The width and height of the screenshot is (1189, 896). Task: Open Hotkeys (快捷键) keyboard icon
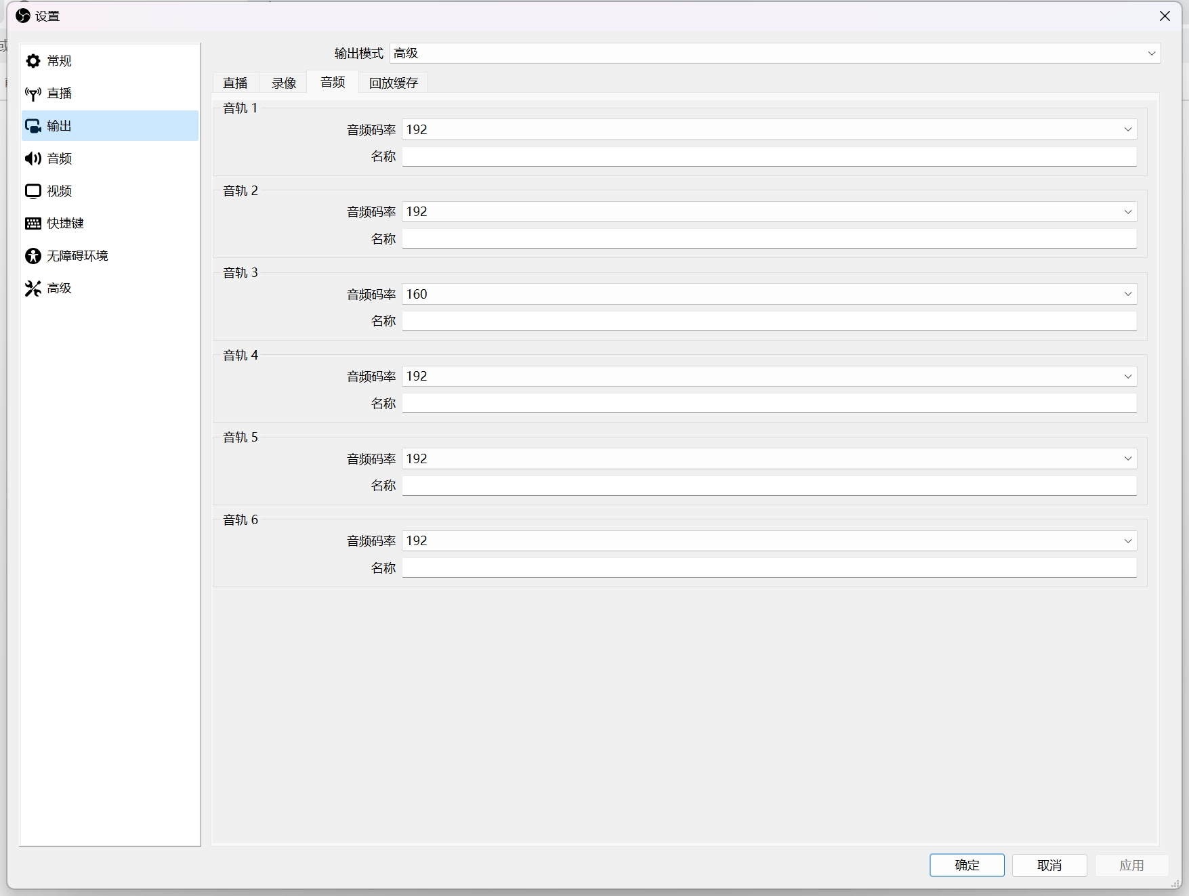[x=33, y=223]
